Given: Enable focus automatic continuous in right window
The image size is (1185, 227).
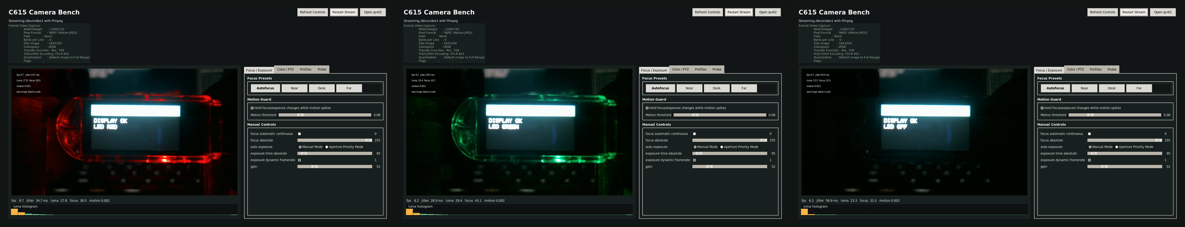Looking at the screenshot, I should coord(1090,134).
